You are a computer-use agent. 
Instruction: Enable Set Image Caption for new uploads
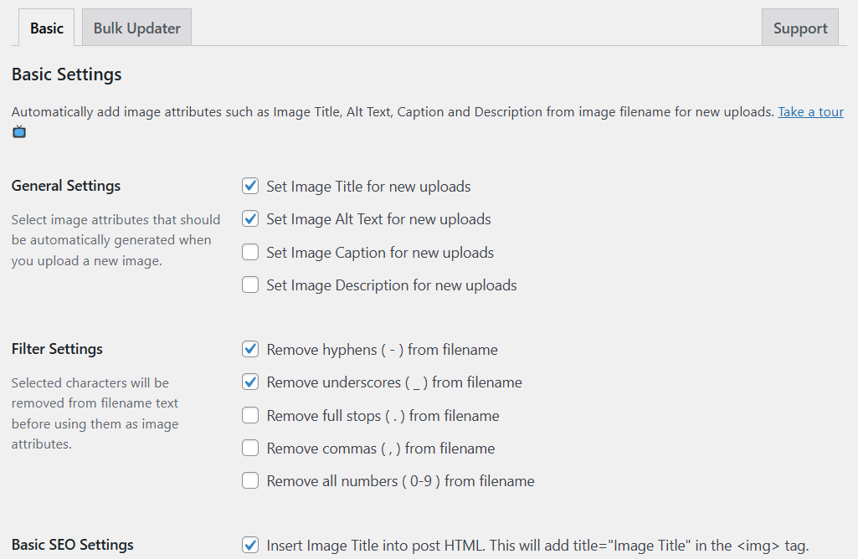tap(250, 253)
